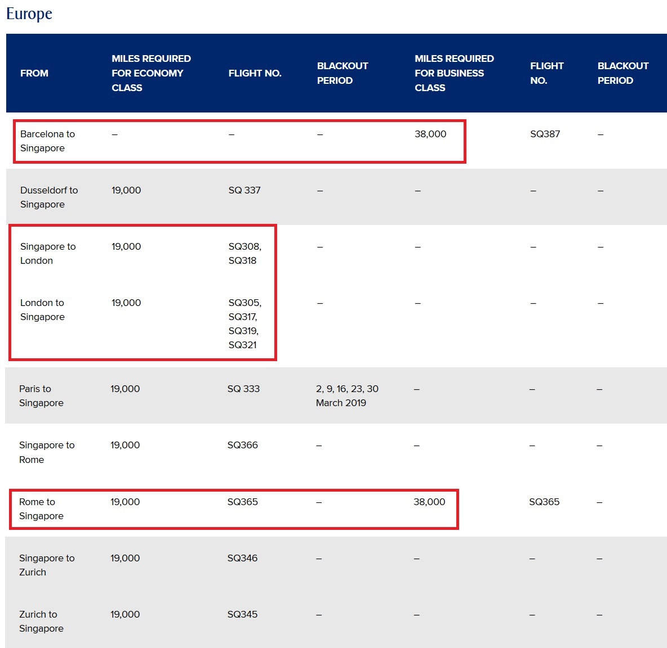Select the Paris to Singapore route
This screenshot has height=648, width=667.
tap(41, 396)
